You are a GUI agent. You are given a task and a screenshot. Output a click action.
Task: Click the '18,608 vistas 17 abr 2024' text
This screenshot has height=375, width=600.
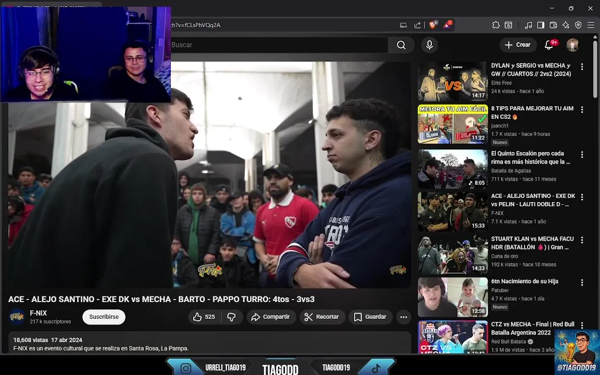pos(48,340)
